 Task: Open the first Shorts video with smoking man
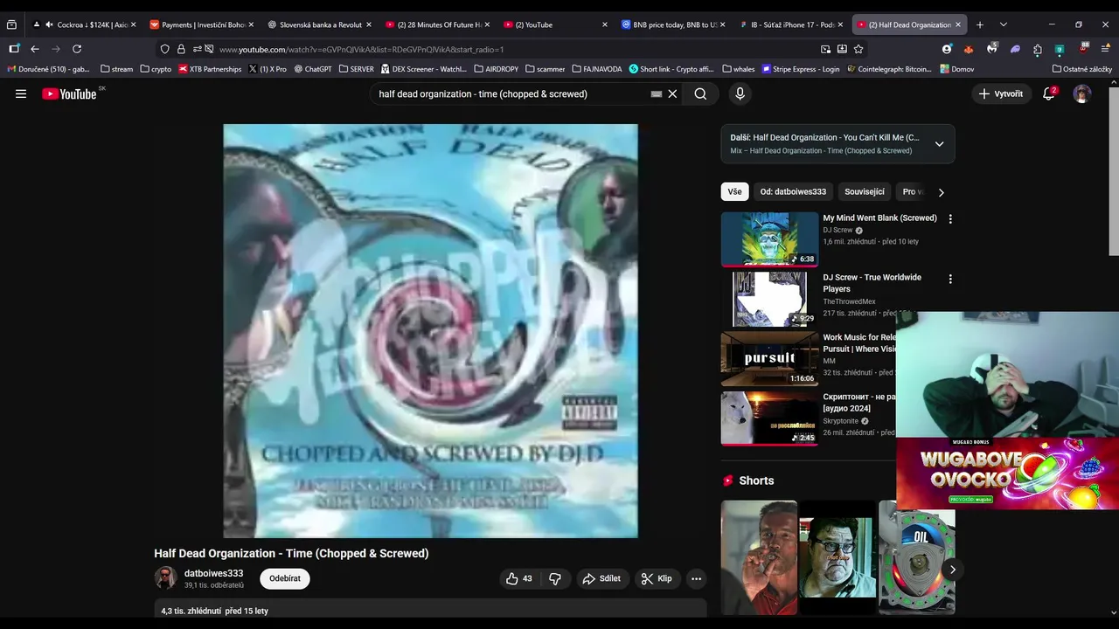pyautogui.click(x=759, y=557)
